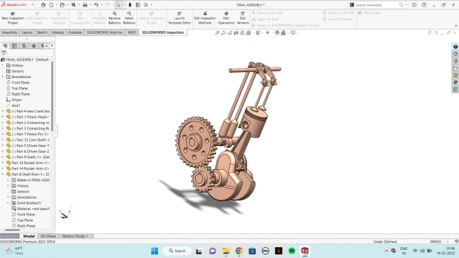This screenshot has height=258, width=459.
Task: Select the FeatureManager design tree tab
Action: pyautogui.click(x=5, y=46)
